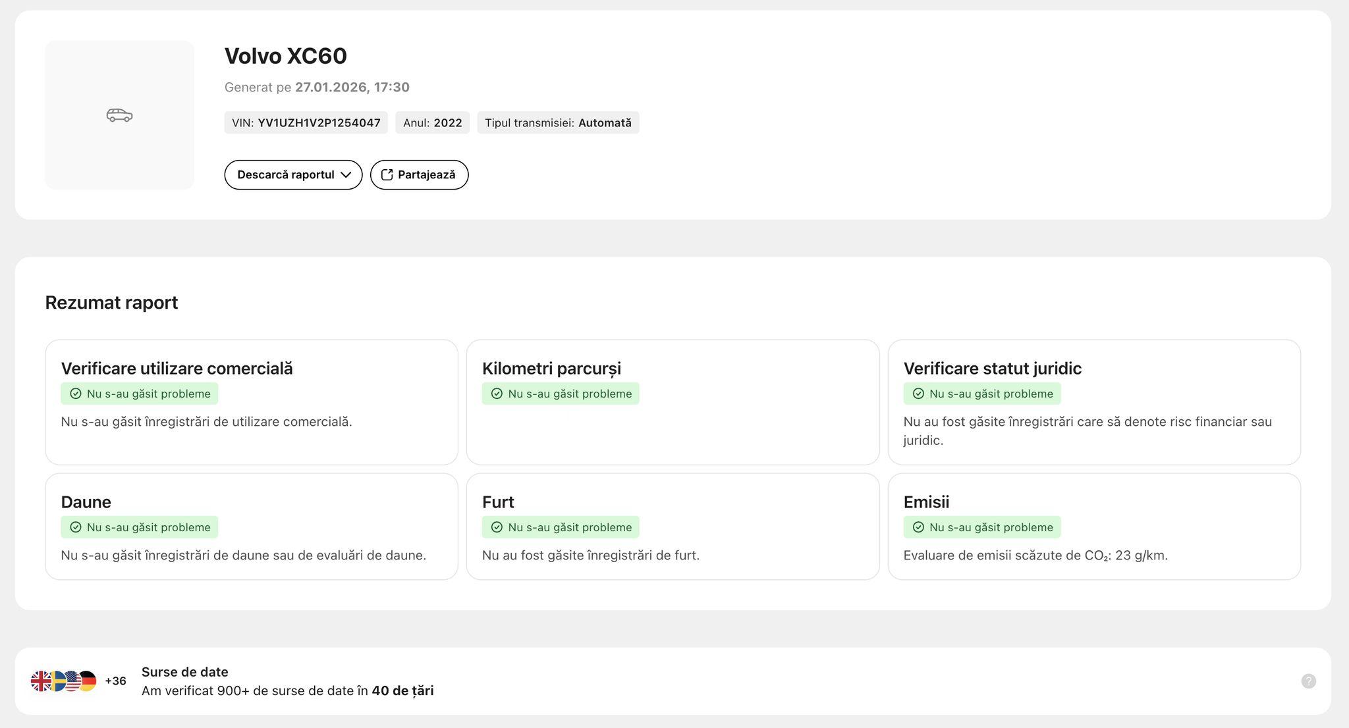Open the Verificare utilizare comercială card
Screen dimensions: 1349x728
coord(251,402)
